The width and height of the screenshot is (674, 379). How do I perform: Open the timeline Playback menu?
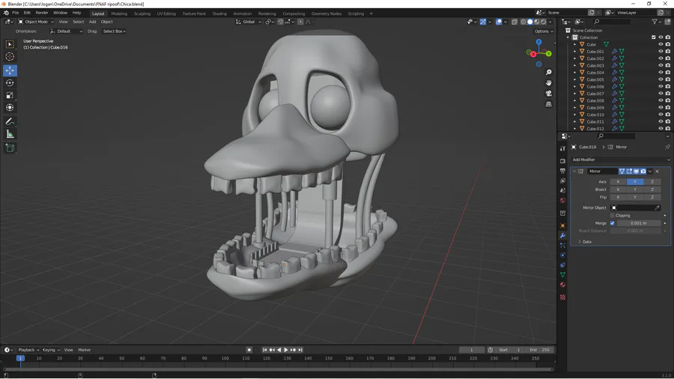[28, 351]
